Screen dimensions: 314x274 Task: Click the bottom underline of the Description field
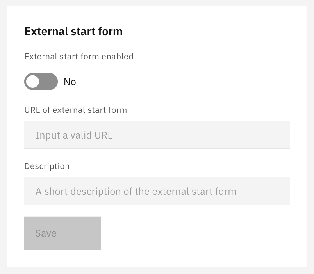pos(156,205)
